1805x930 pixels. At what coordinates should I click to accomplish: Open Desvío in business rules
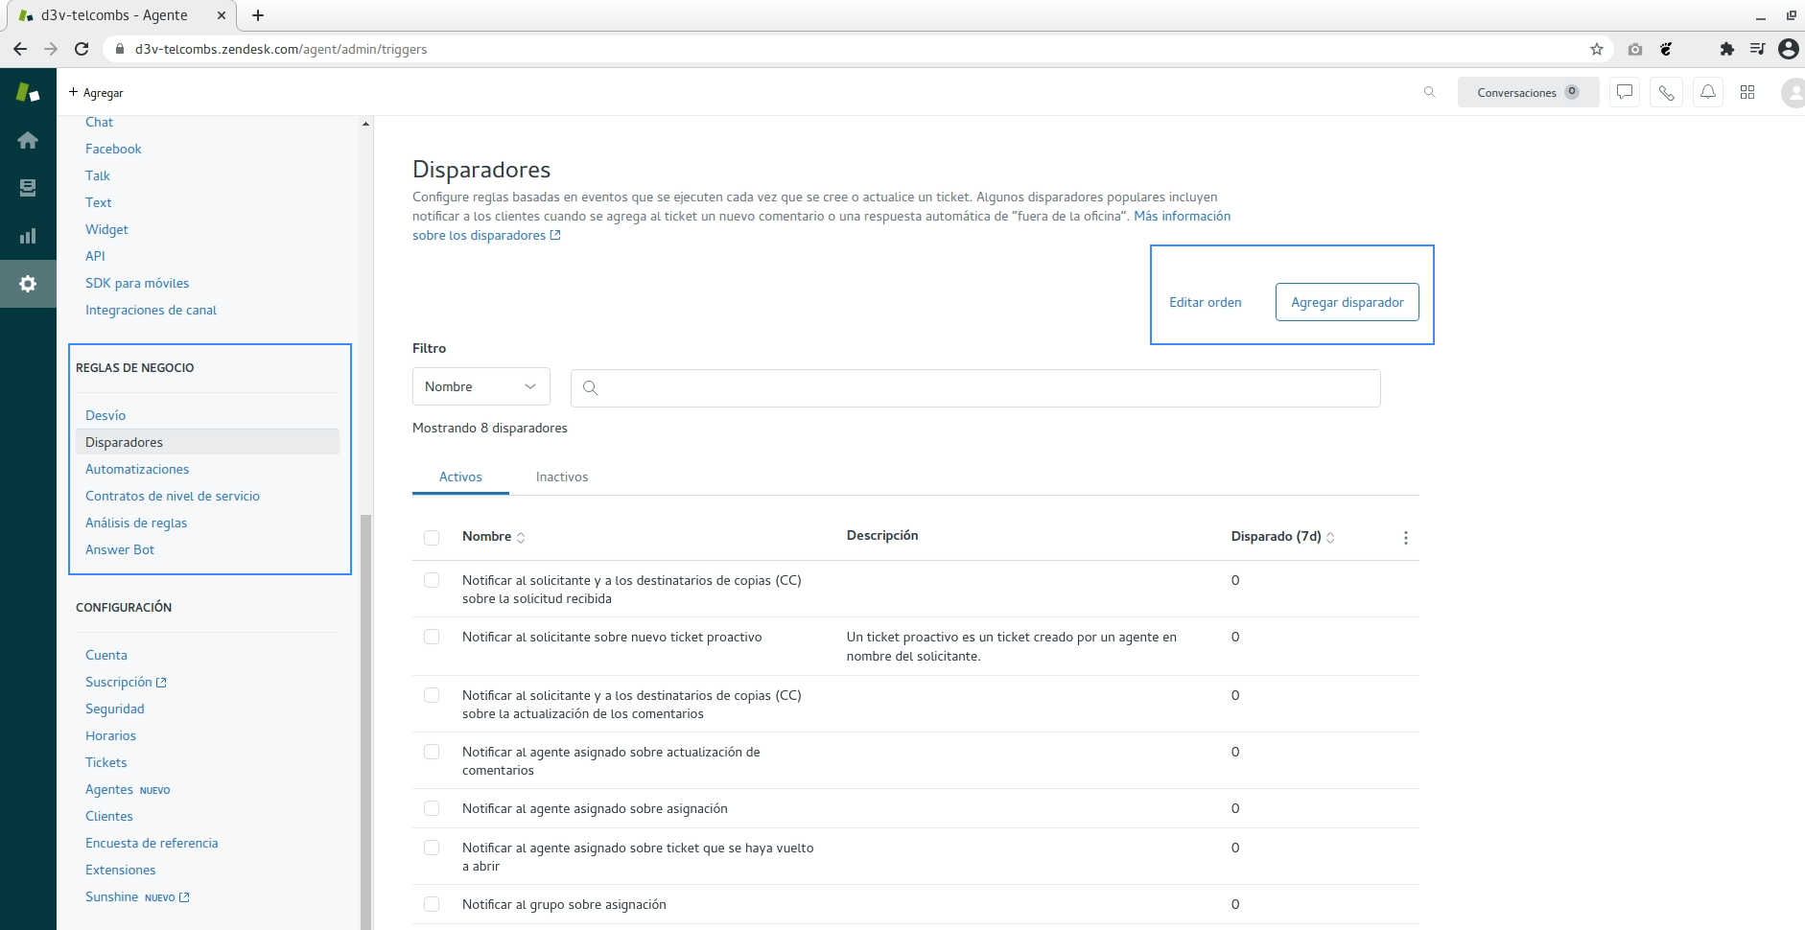105,415
